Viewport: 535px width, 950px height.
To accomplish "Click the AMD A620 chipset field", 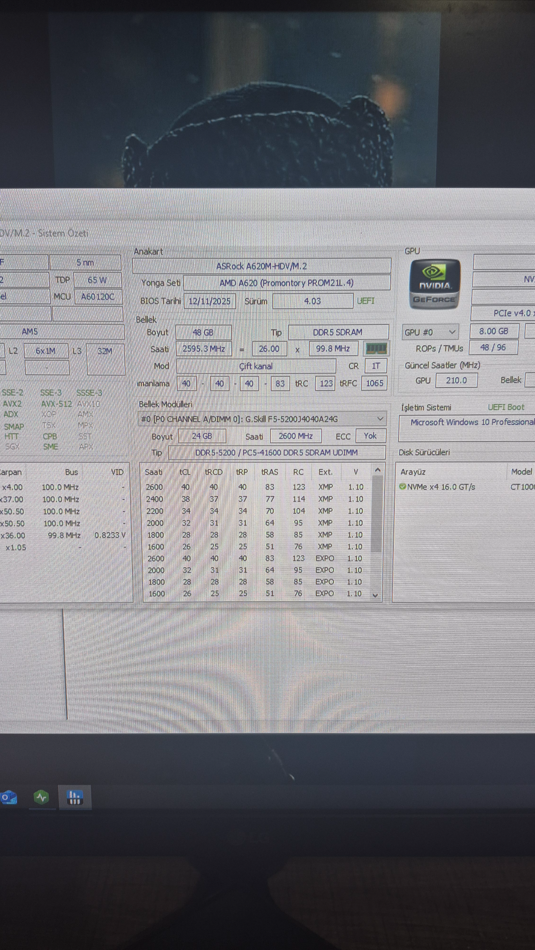I will coord(287,283).
